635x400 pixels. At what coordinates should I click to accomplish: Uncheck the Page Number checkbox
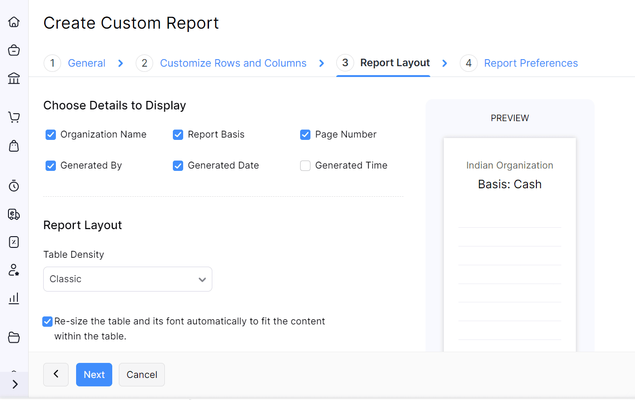coord(305,135)
